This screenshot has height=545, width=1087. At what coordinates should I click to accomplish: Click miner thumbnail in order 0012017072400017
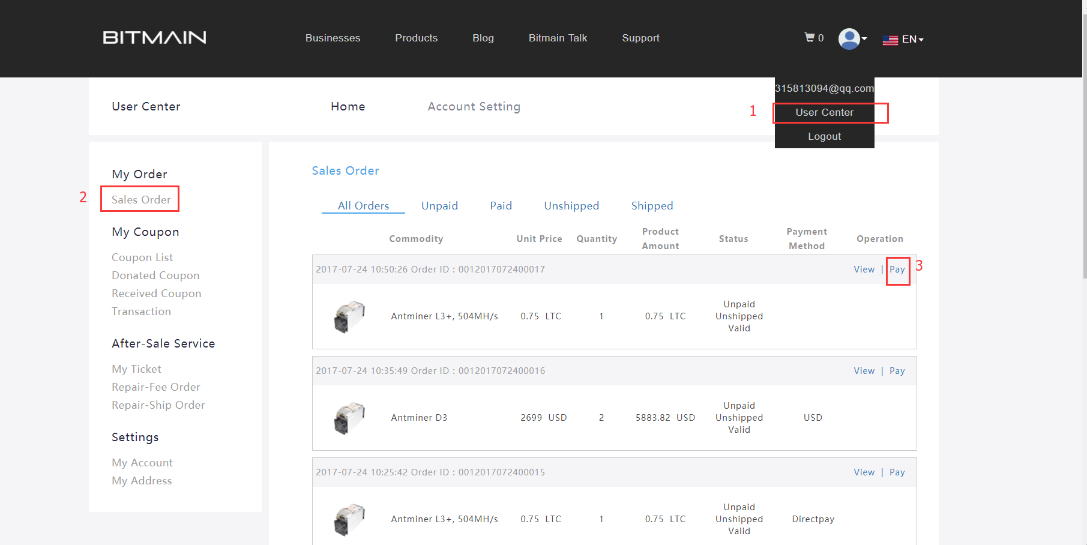(x=349, y=316)
